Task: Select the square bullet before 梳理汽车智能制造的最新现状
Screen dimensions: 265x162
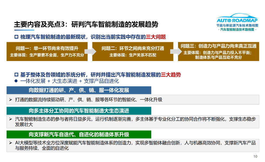Action: [x=16, y=37]
